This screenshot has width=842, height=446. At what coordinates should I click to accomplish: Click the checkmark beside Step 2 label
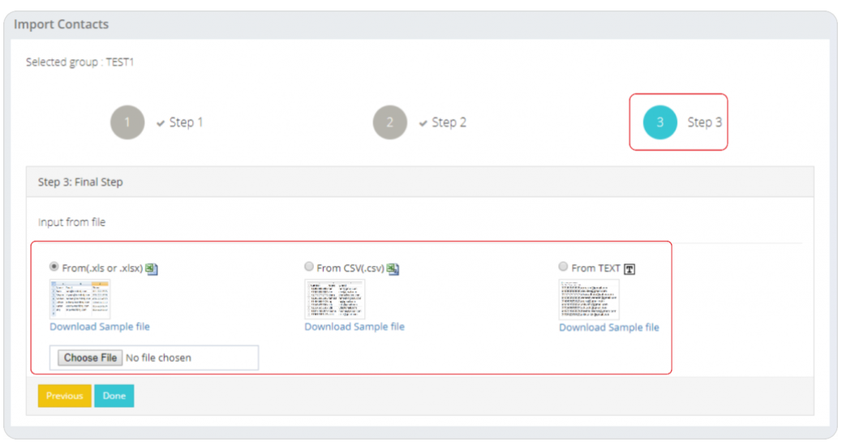tap(423, 123)
